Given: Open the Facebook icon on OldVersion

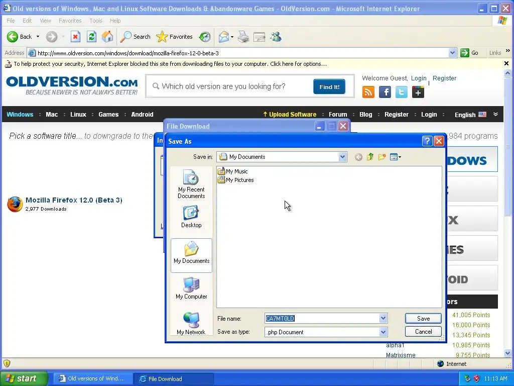Looking at the screenshot, I should [x=385, y=92].
